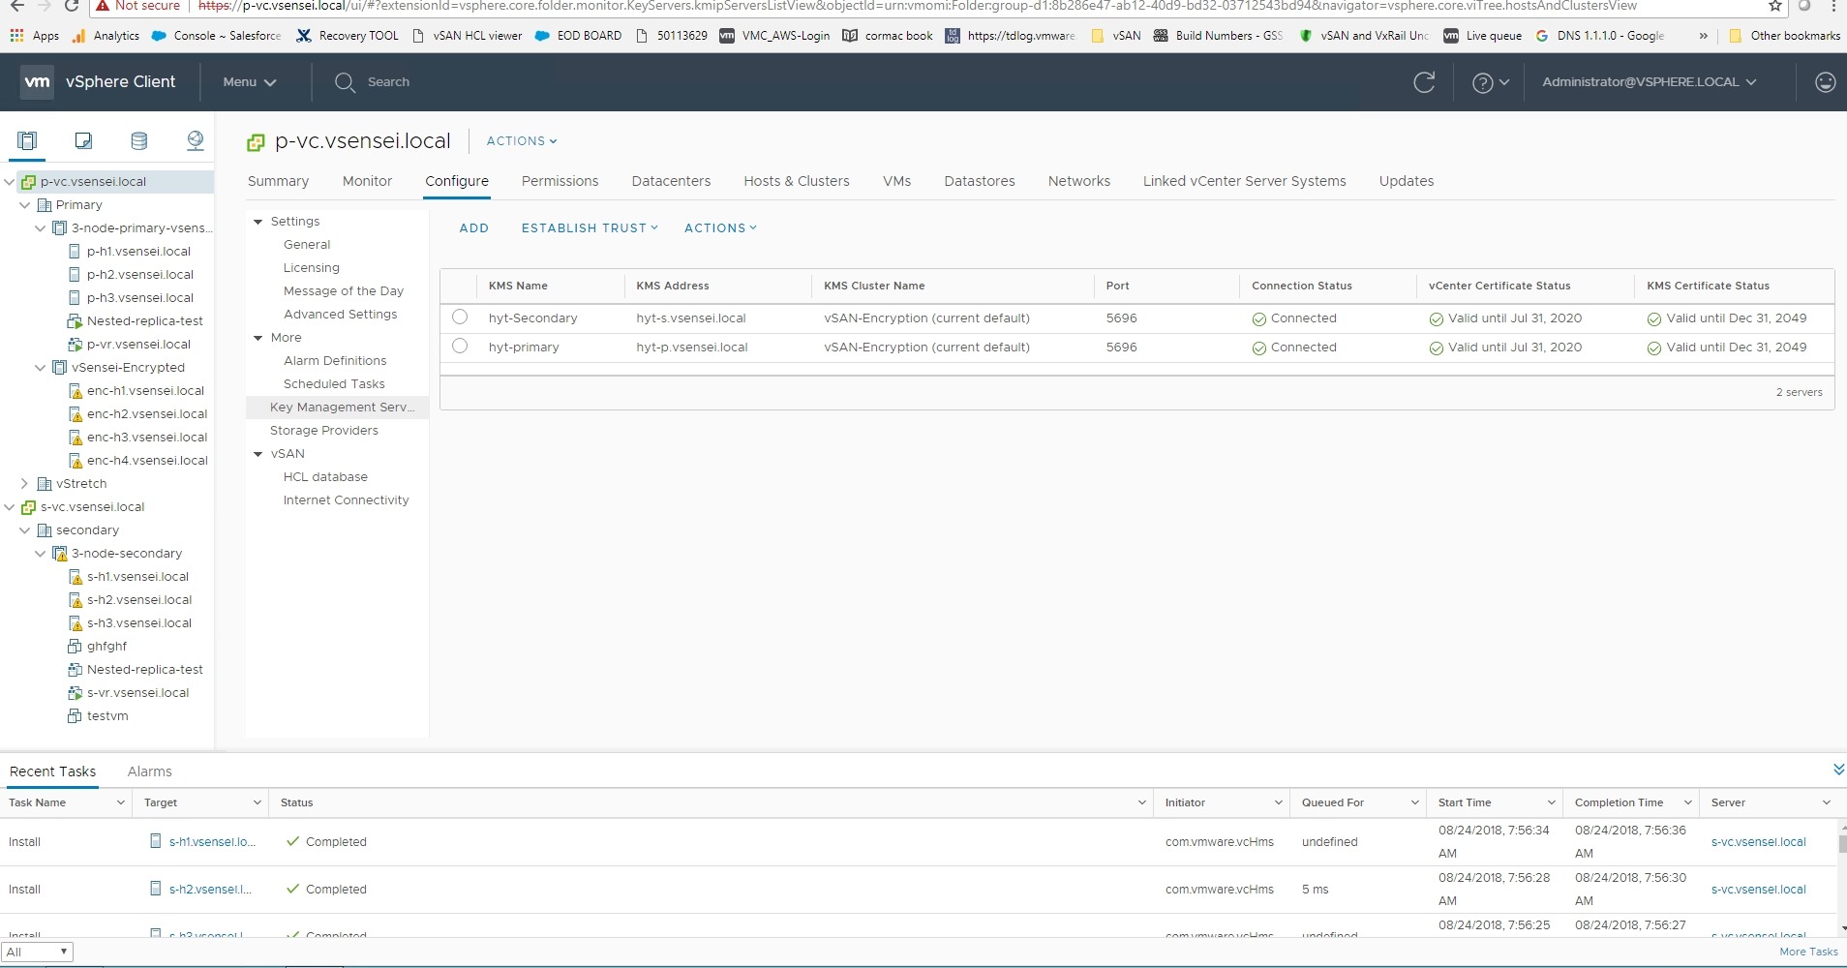Switch to the Networking inventory icon
The height and width of the screenshot is (968, 1847).
coord(196,141)
